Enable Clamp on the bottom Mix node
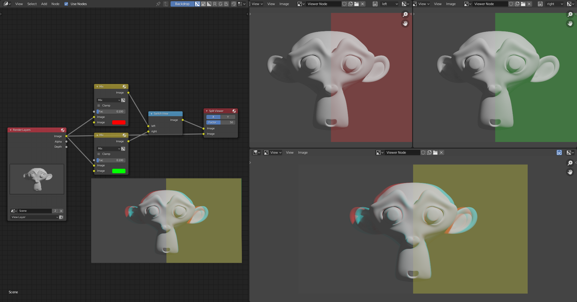Screen dimensions: 577x302 click(98, 154)
